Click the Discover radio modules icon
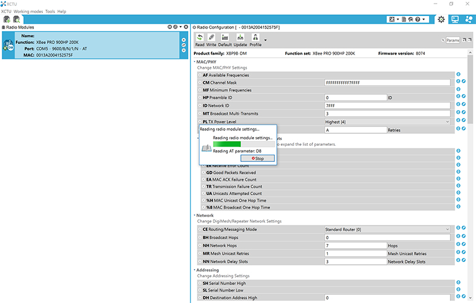This screenshot has width=476, height=303. (x=17, y=20)
